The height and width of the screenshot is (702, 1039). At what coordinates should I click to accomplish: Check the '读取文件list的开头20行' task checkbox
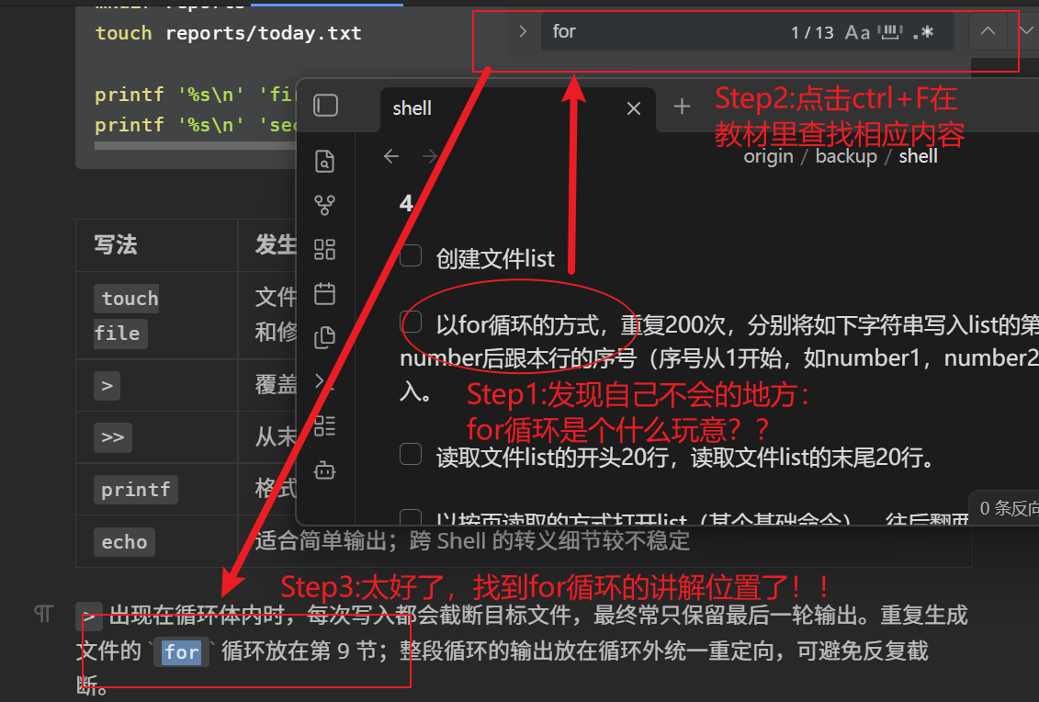[x=411, y=454]
